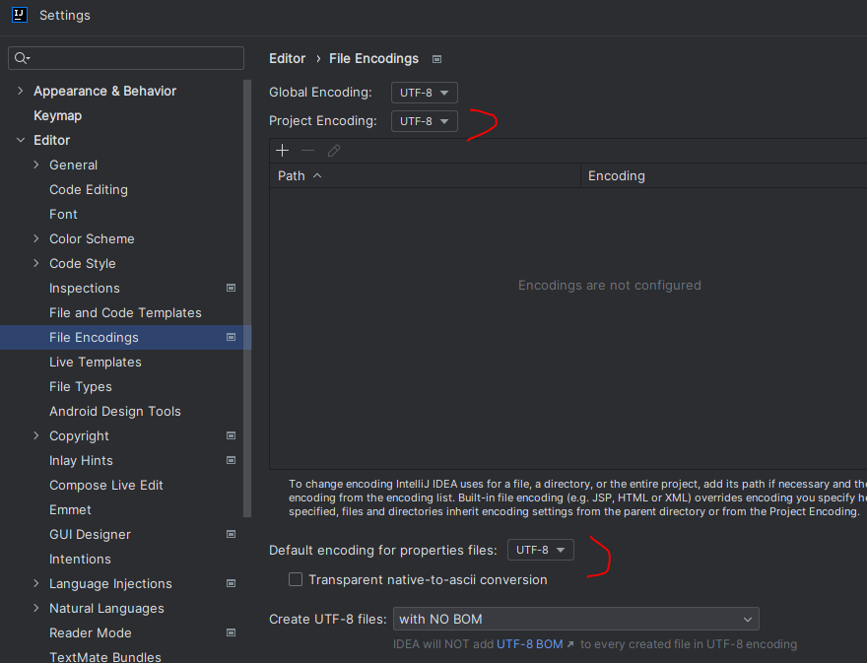Click project-level icon beside File Encodings heading
The image size is (867, 663).
[436, 59]
